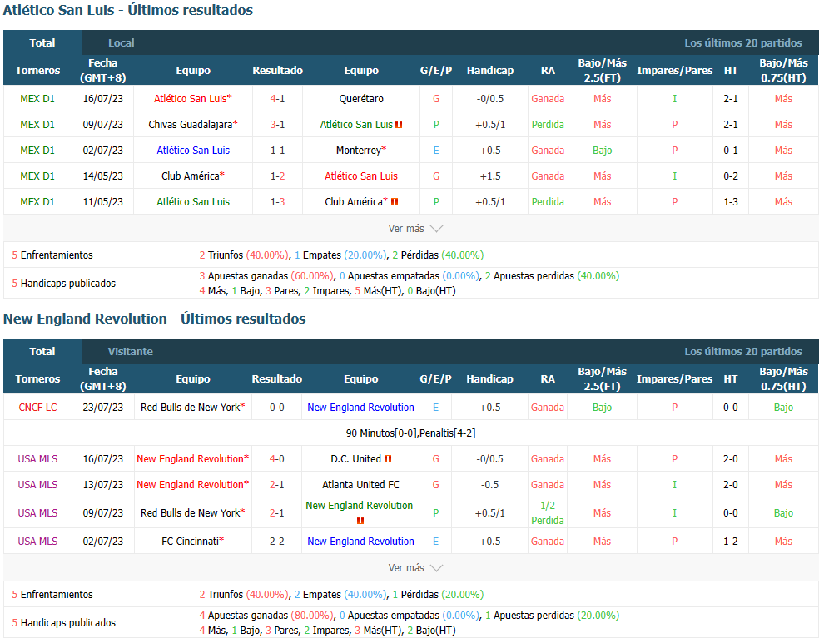Switch to the Local tab
This screenshot has width=824, height=643.
pos(122,42)
